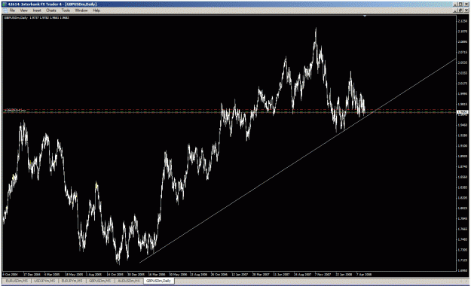
Task: Minimize the inner chart window
Action: coord(455,11)
